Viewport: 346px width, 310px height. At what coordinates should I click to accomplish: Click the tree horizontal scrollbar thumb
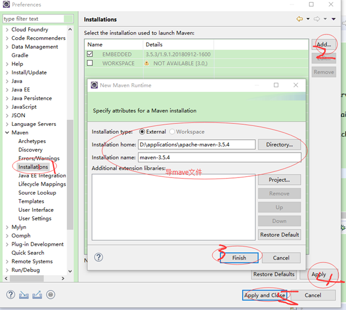tap(27, 278)
